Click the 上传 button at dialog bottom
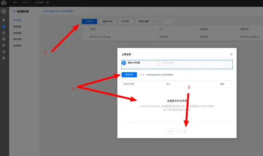Viewport: 263px width, 156px height. click(x=184, y=131)
